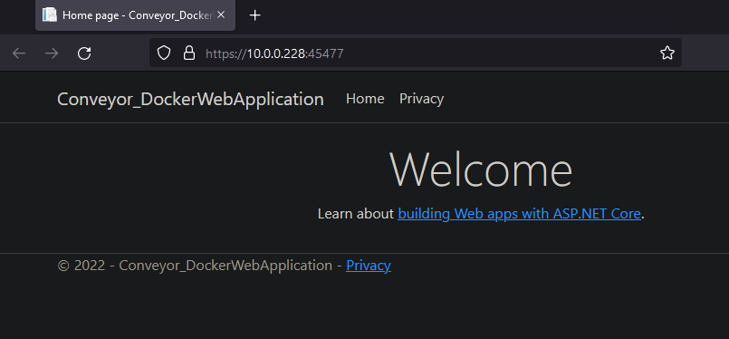Click the "Learn about" text

tap(356, 214)
